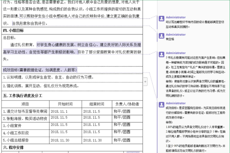Click the avatar icon of the '成效目标' comment

(x=161, y=105)
